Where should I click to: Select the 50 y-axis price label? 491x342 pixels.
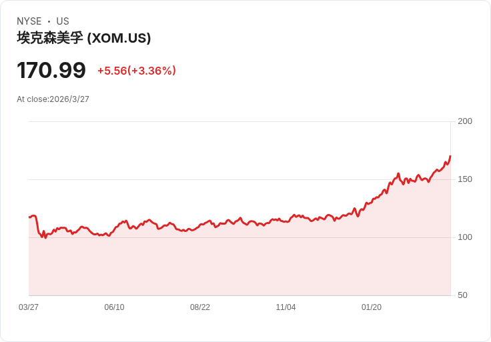(x=462, y=295)
